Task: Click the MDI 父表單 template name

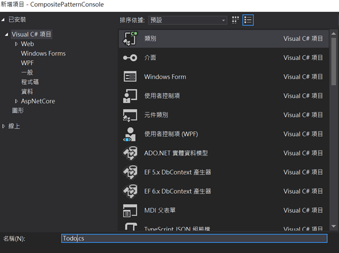Action: [160, 211]
